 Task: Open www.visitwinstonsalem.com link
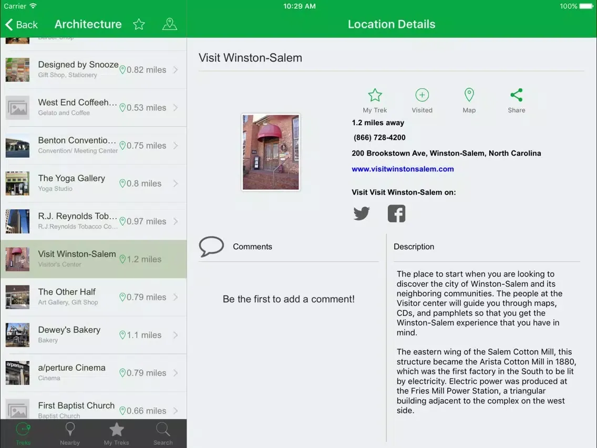pyautogui.click(x=403, y=169)
